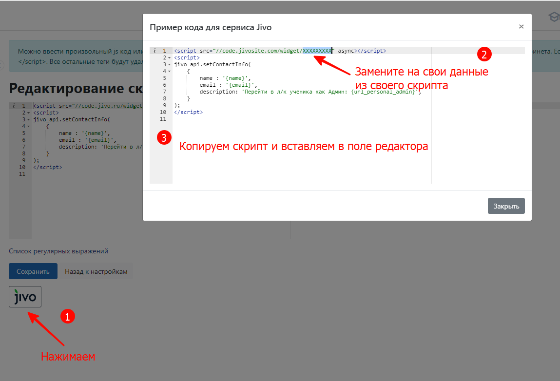This screenshot has height=381, width=560.
Task: Collapse code fold at line 2 in the modal editor
Action: [x=169, y=58]
